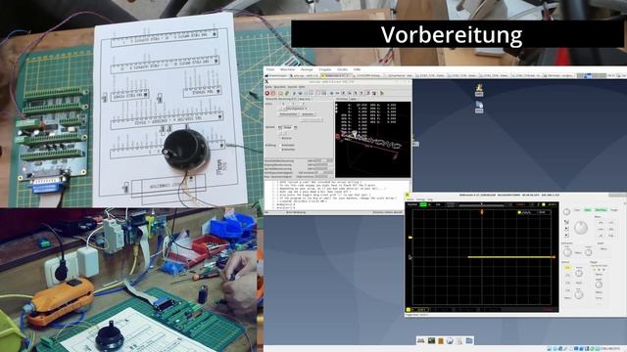Click top tool icon beside the timebase knob
Image resolution: width=627 pixels, height=352 pixels.
click(x=566, y=222)
